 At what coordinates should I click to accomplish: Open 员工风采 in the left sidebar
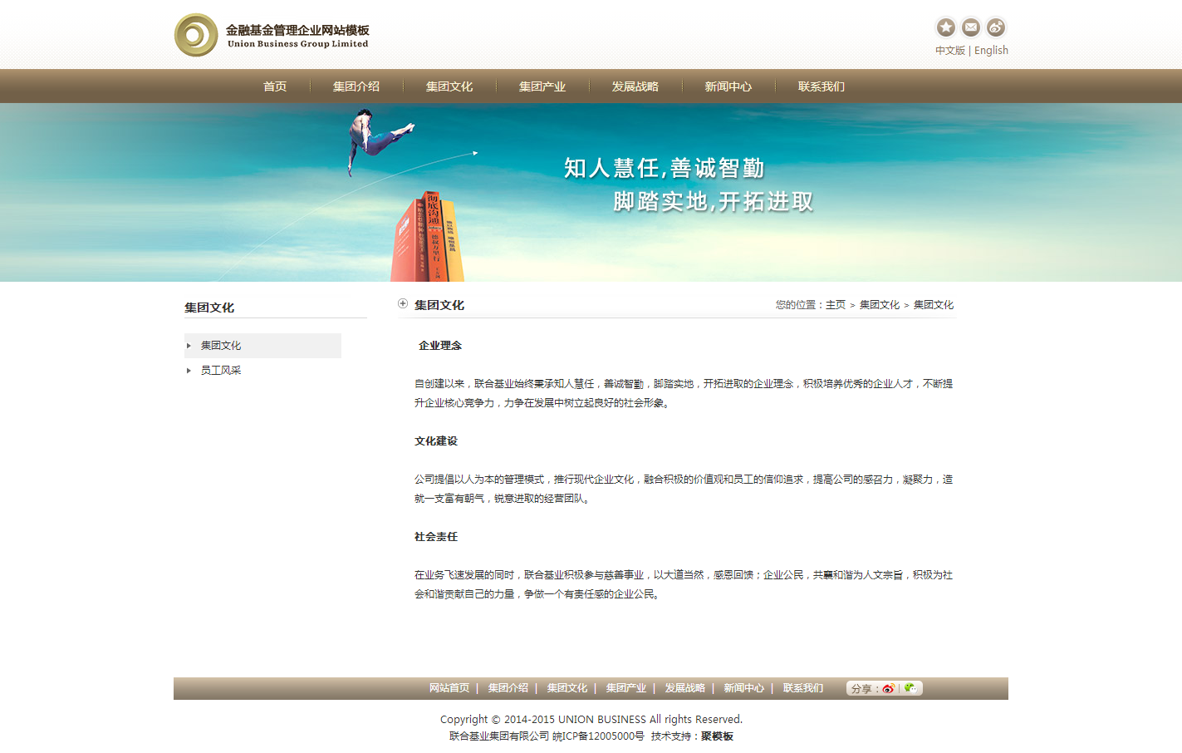point(221,371)
